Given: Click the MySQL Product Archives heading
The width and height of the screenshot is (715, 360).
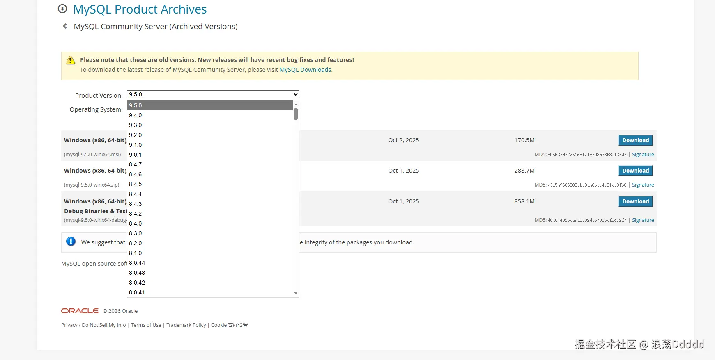Looking at the screenshot, I should coord(140,9).
